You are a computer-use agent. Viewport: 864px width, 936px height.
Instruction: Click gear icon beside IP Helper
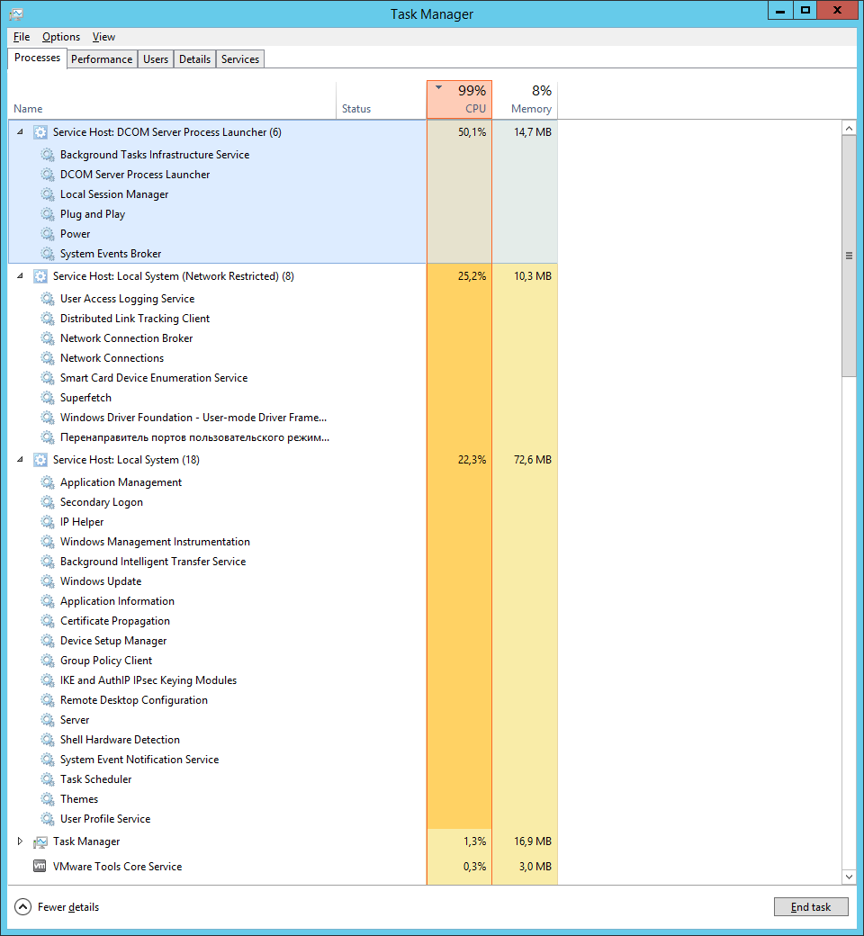(x=48, y=522)
